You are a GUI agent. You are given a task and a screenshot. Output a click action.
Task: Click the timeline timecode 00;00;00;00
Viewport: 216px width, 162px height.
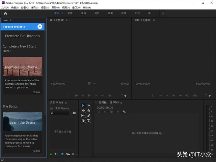click(105, 108)
